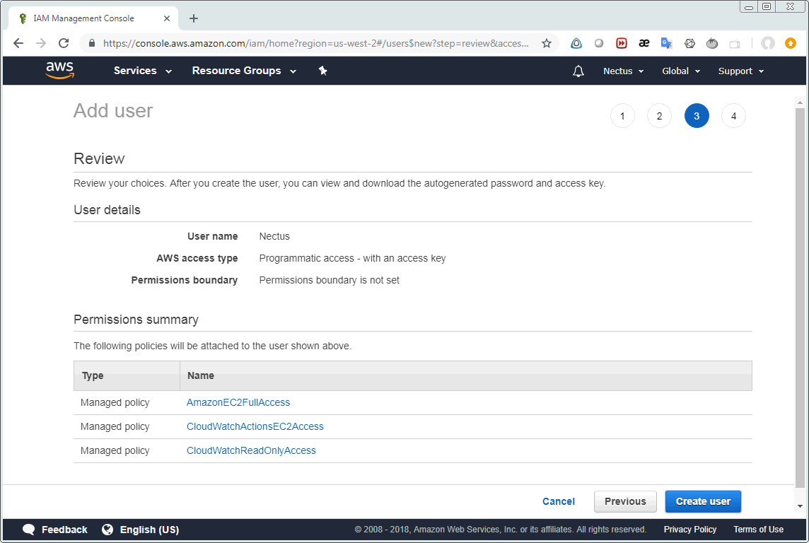The width and height of the screenshot is (809, 543).
Task: Click the Cancel link
Action: (558, 502)
